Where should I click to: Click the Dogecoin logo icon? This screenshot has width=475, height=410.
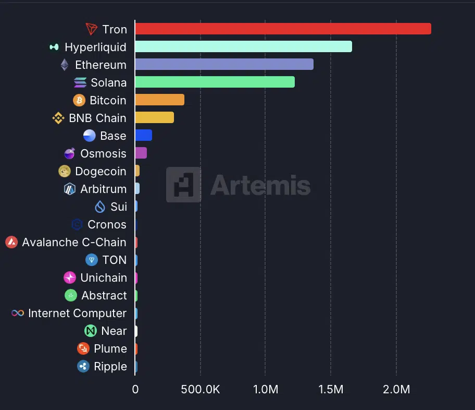(65, 171)
